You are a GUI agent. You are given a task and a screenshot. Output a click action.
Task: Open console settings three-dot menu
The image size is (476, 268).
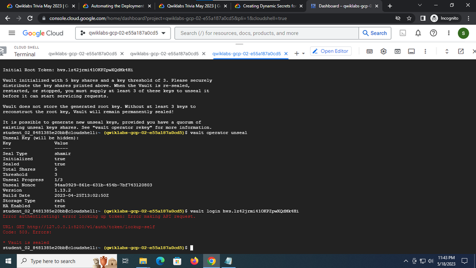[449, 33]
